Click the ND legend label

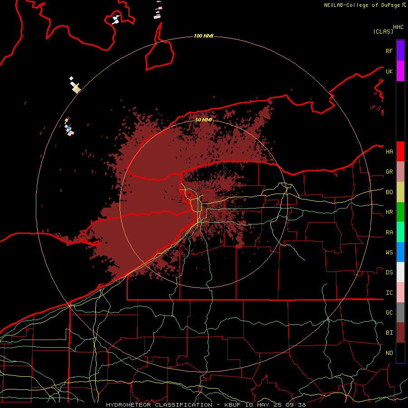tap(389, 353)
